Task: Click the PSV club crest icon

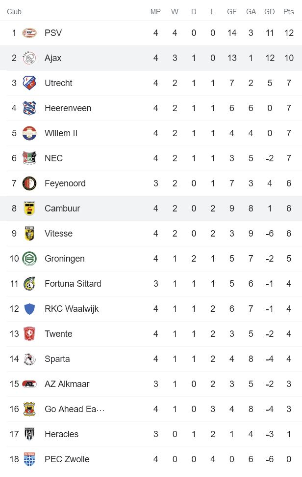Action: point(29,33)
